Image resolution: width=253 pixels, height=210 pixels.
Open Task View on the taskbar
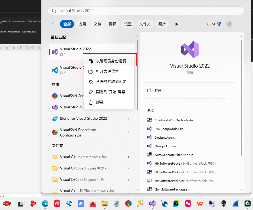click(x=21, y=204)
